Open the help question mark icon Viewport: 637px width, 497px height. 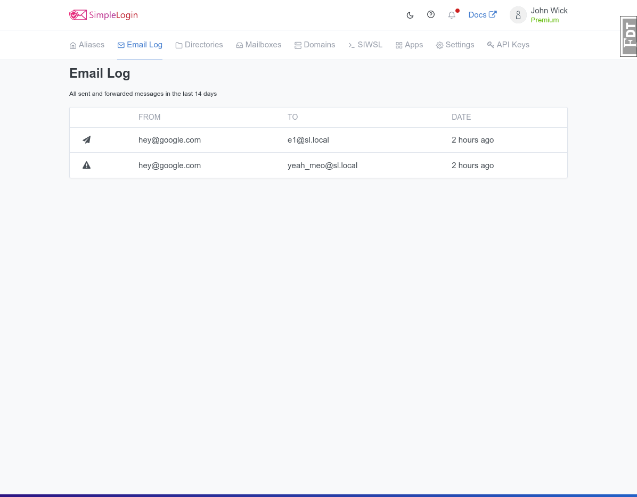(x=431, y=14)
